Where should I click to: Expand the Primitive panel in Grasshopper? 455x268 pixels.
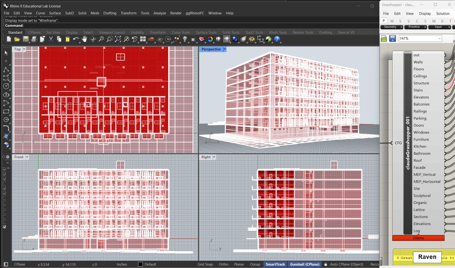[425, 27]
